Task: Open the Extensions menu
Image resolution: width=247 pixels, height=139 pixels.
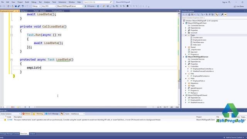Action: pos(62,2)
